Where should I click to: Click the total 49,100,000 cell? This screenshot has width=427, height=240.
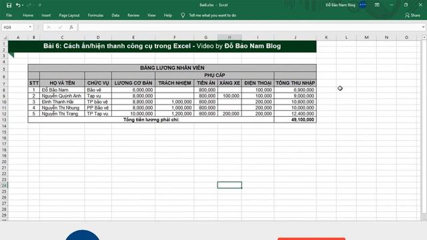coord(295,120)
